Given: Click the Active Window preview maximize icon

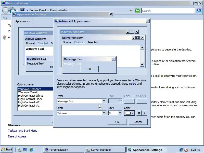Looking at the screenshot, I should point(137,38).
